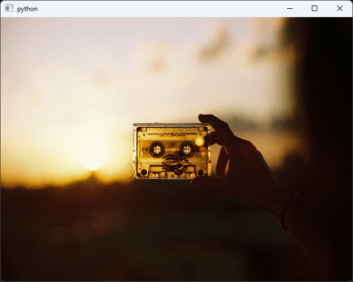Click the python window app icon
Image resolution: width=353 pixels, height=282 pixels.
[x=9, y=8]
